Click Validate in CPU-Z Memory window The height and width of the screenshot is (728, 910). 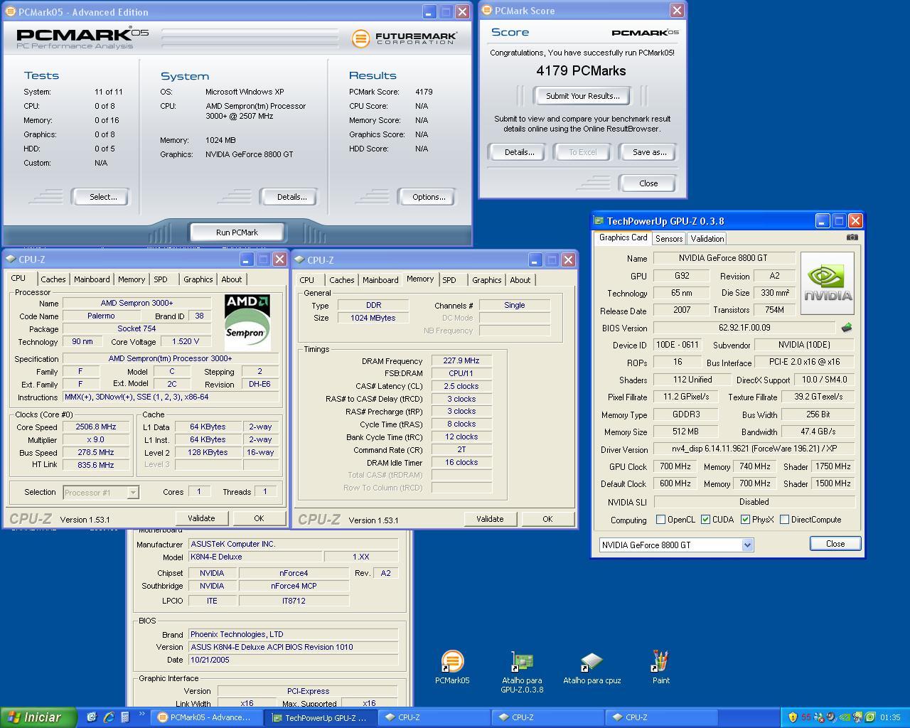click(489, 519)
